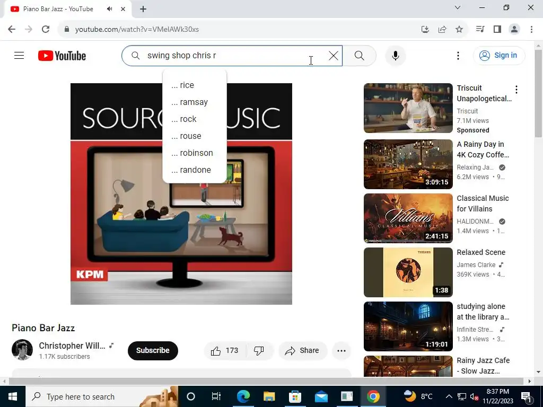This screenshot has width=543, height=407.
Task: Select the 'rice' search suggestion
Action: point(195,85)
